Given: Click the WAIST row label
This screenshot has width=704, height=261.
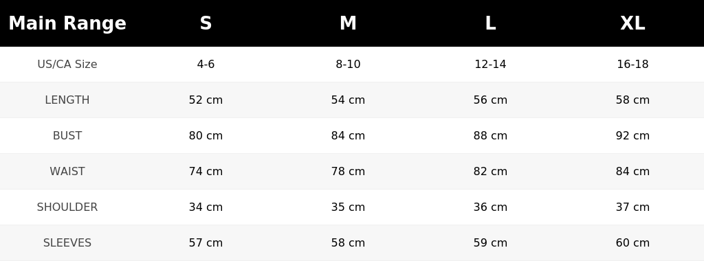Looking at the screenshot, I should pos(67,171).
